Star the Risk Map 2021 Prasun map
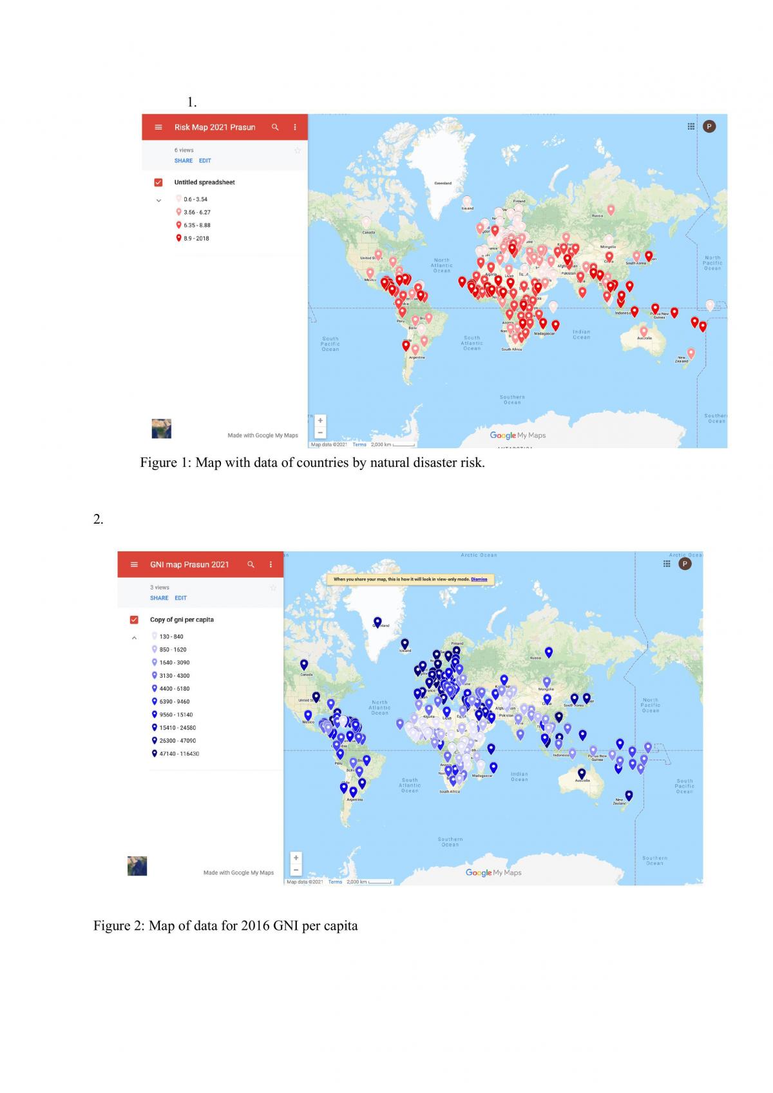 [x=297, y=150]
